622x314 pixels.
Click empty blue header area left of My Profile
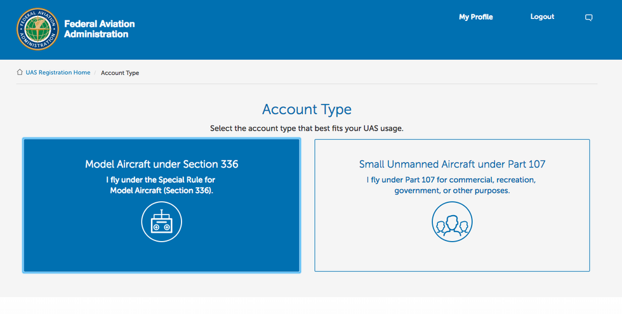tap(317, 29)
